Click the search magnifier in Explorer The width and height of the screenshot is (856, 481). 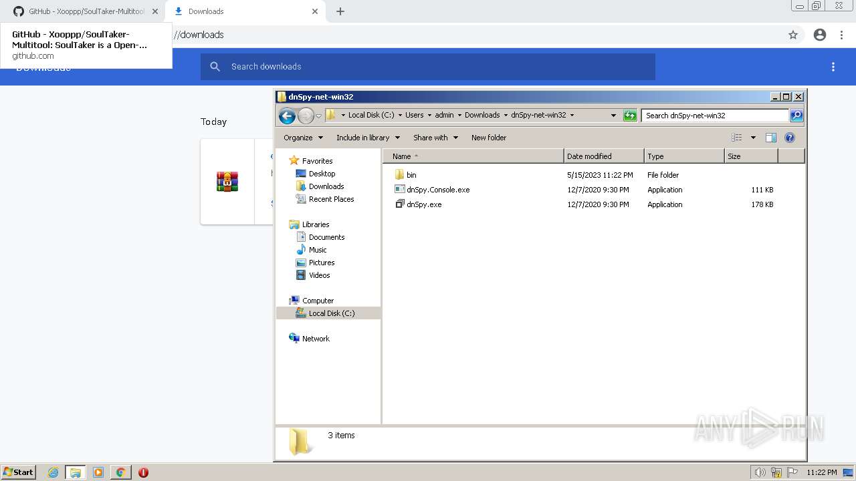click(796, 116)
